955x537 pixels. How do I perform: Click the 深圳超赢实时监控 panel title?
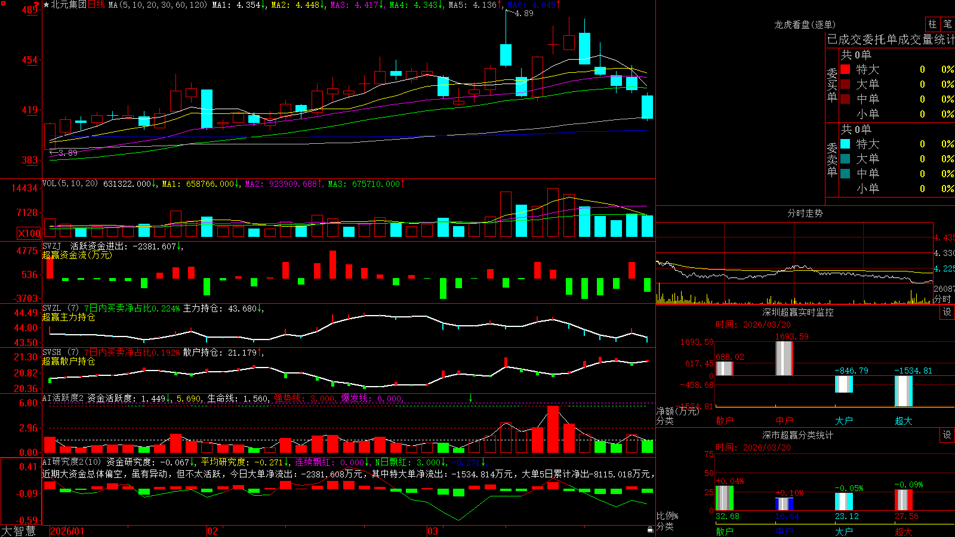798,312
